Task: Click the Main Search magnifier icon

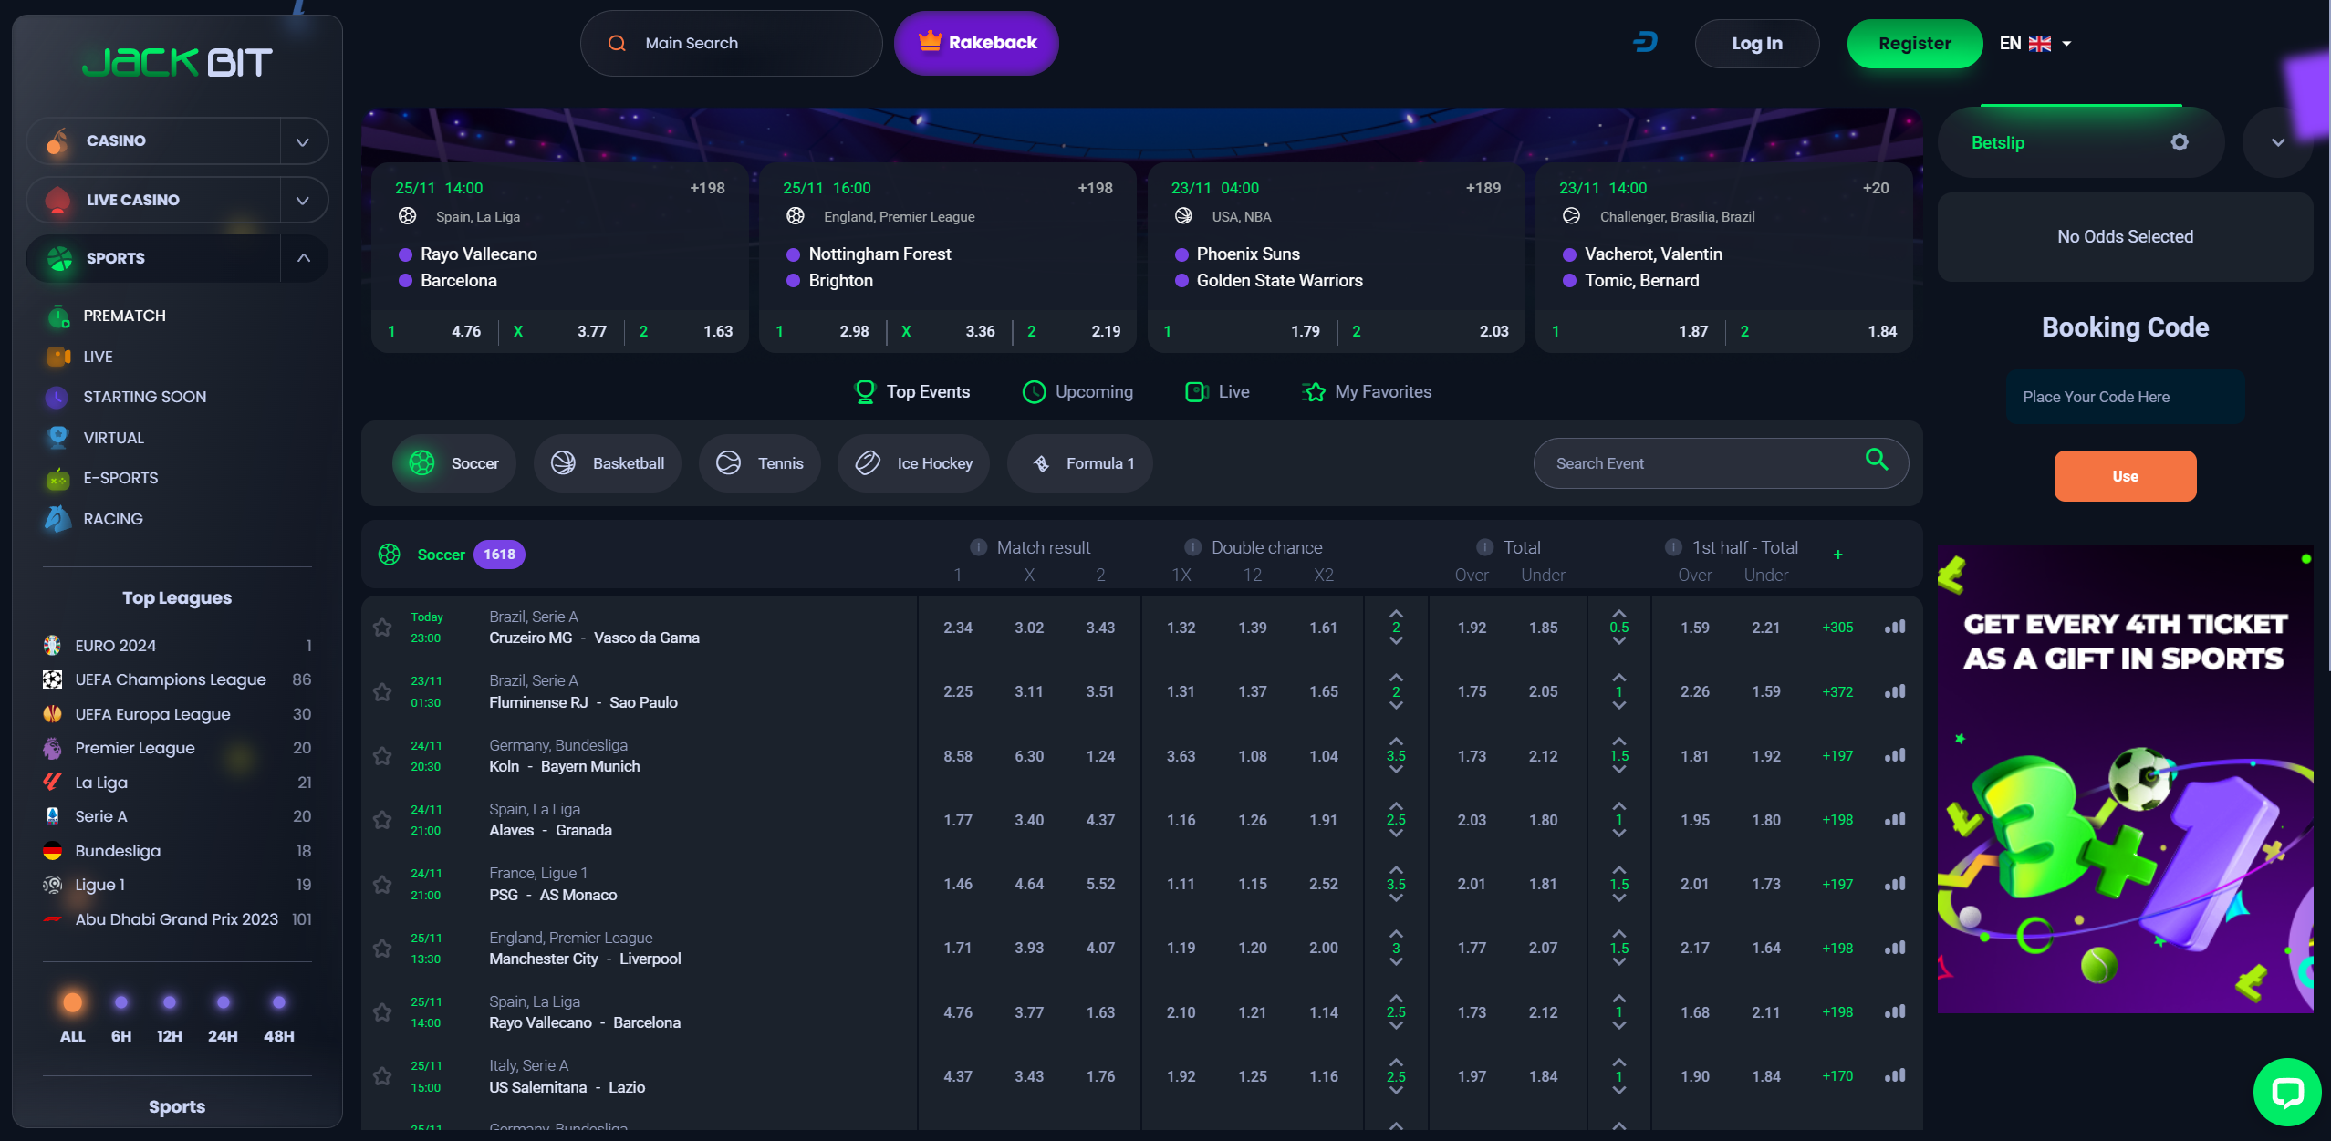Action: pyautogui.click(x=617, y=43)
